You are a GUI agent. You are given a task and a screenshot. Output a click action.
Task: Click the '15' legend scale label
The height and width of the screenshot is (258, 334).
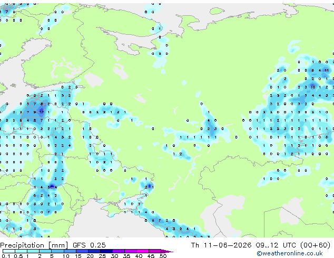tap(78, 256)
